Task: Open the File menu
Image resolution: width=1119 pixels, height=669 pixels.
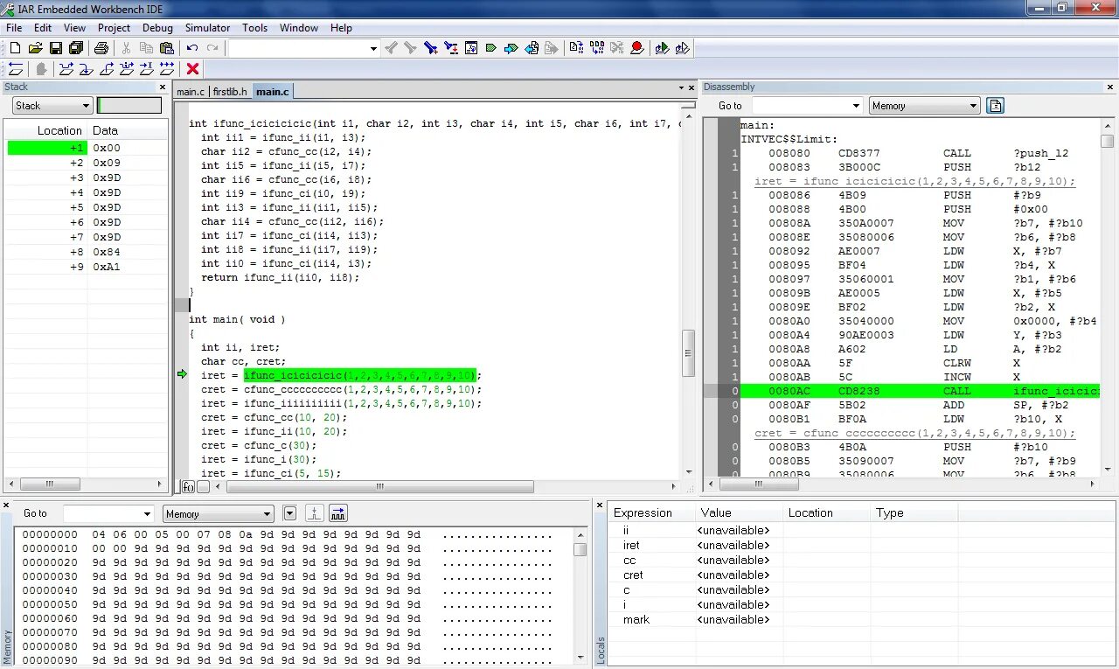Action: click(x=14, y=28)
